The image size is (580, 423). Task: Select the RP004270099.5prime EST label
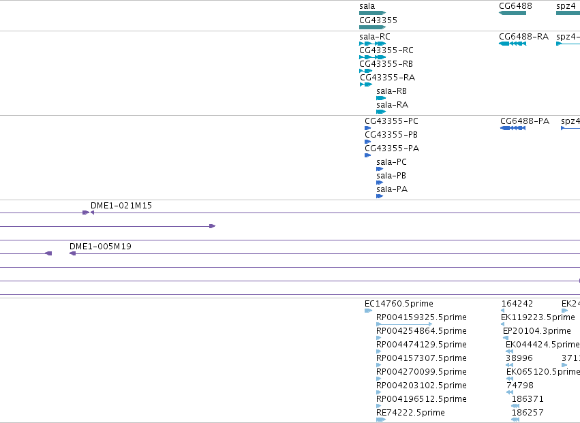[x=421, y=373]
